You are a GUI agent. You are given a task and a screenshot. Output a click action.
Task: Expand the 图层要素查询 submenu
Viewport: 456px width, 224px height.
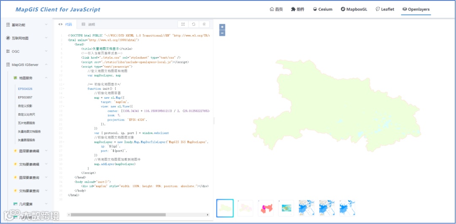(46, 178)
